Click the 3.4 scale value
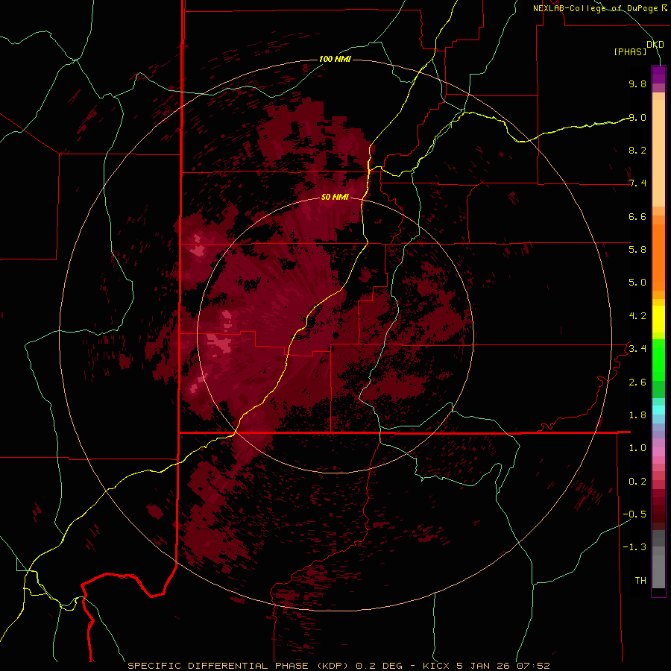 tap(637, 349)
